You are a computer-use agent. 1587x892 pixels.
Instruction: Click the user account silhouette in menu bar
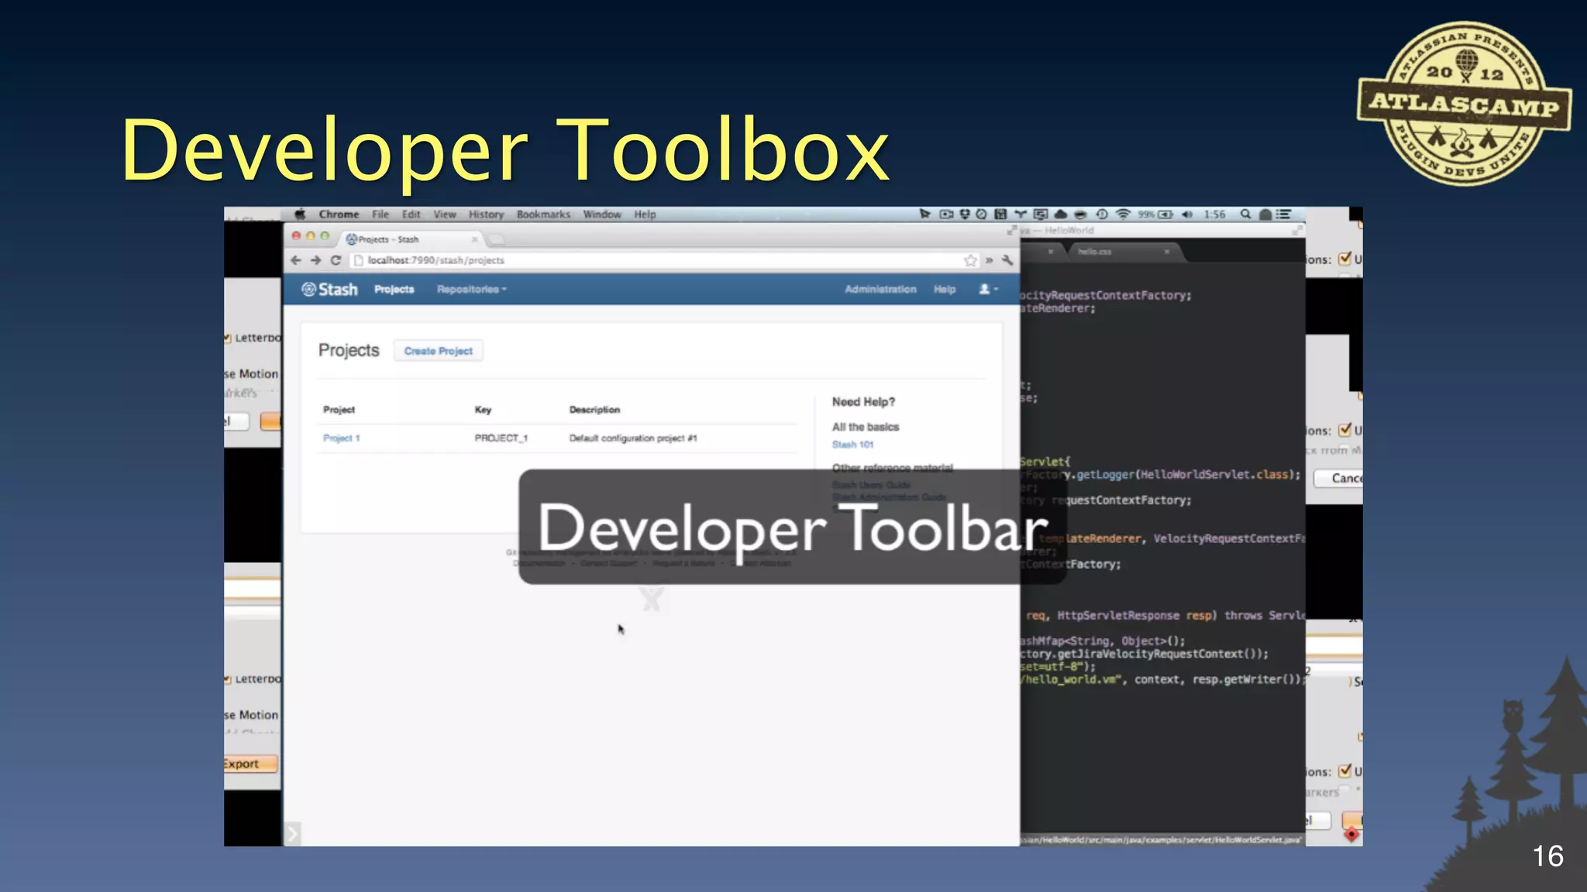tap(1265, 214)
